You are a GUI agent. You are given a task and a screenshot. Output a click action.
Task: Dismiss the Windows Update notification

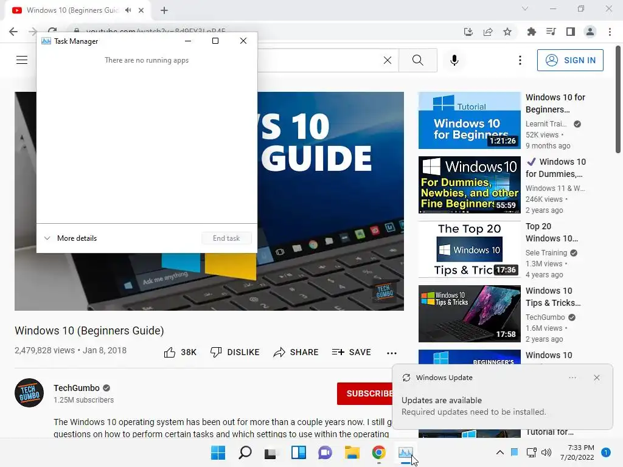(x=596, y=378)
